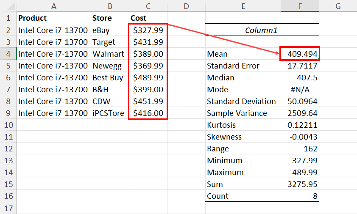Select the kurtosis value 0.12211
Image resolution: width=357 pixels, height=214 pixels.
pos(300,125)
